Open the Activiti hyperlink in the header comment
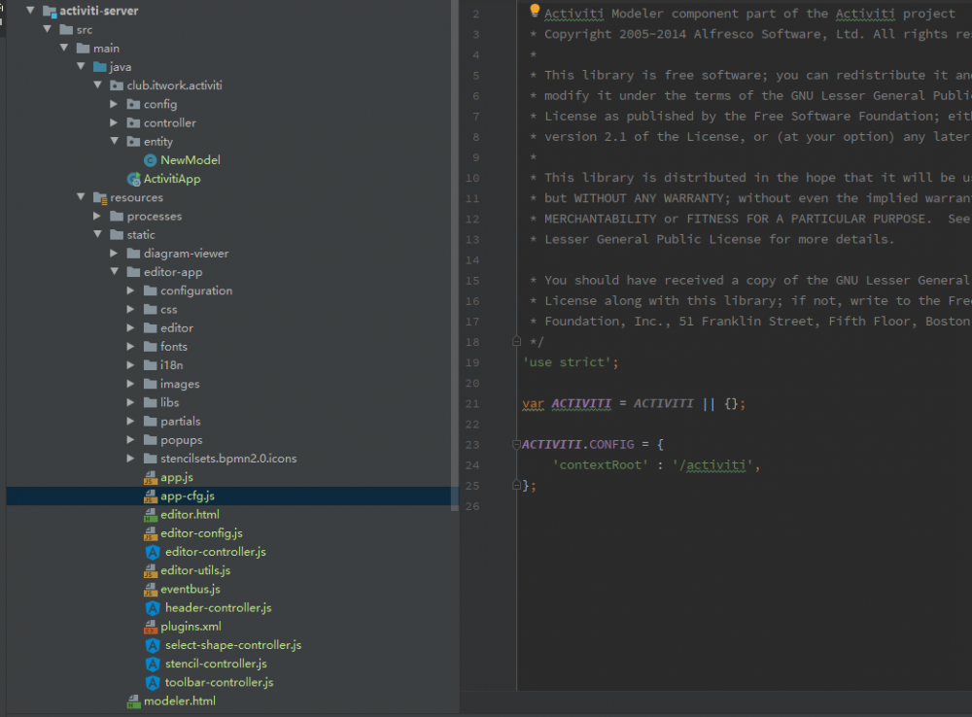 pos(573,14)
